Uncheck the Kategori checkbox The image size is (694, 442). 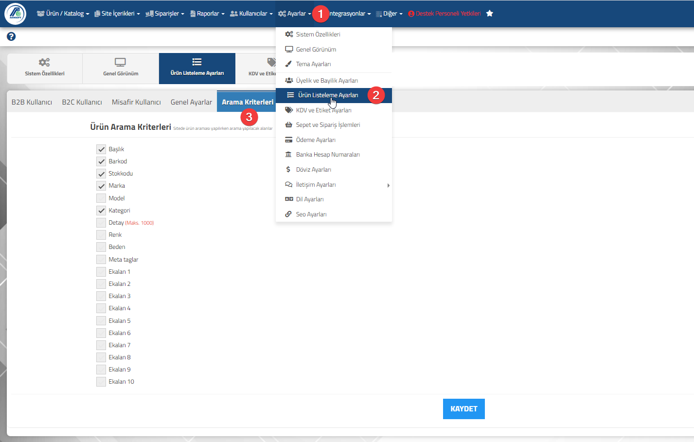click(101, 211)
